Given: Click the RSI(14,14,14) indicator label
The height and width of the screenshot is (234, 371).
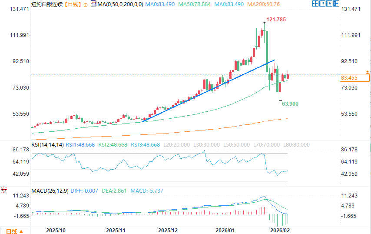Looking at the screenshot, I should 47,145.
